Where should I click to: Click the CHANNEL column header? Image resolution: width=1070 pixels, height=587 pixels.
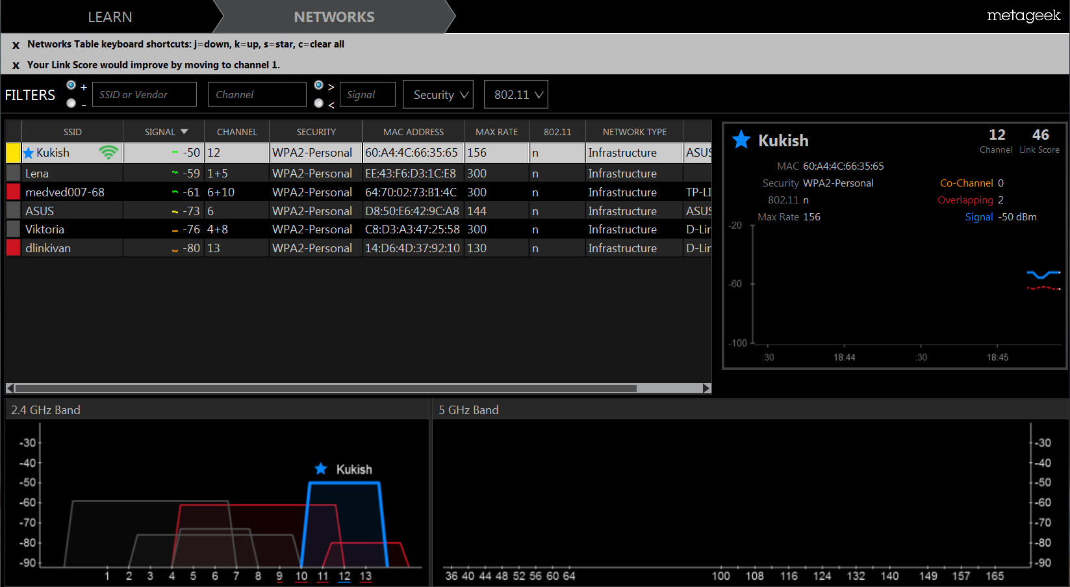236,132
